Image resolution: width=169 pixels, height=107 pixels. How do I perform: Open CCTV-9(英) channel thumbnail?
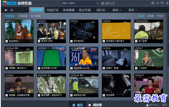click(x=84, y=85)
